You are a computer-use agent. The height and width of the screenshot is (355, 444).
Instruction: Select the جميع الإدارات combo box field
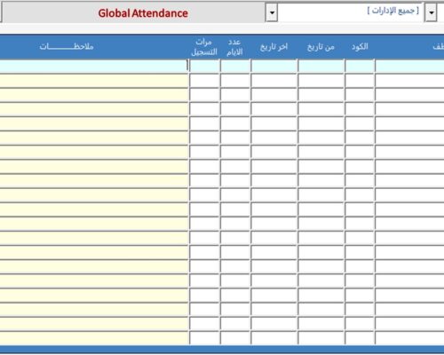[x=351, y=12]
